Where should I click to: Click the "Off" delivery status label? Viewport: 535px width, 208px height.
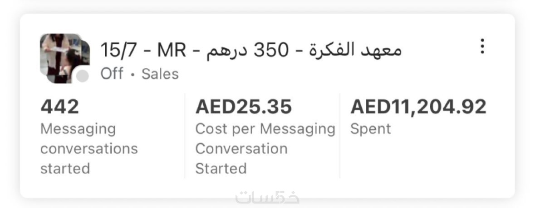pyautogui.click(x=112, y=74)
